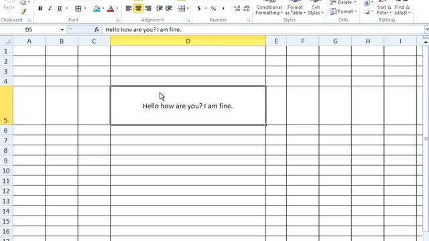The image size is (429, 241).
Task: Open Merge & Center dropdown arrow
Action: pos(188,9)
